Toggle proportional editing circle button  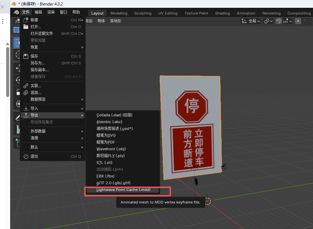[x=298, y=21]
